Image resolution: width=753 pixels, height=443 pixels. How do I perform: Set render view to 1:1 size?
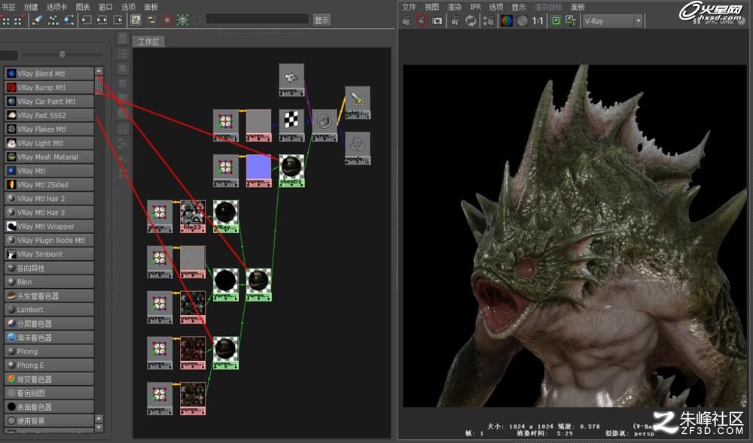pyautogui.click(x=538, y=21)
